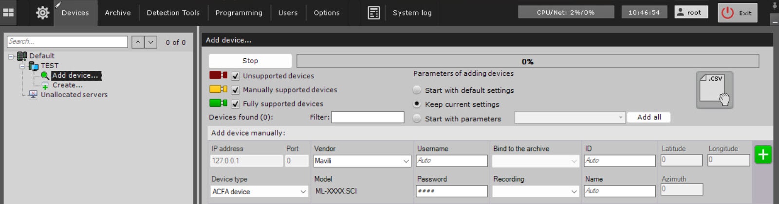This screenshot has height=204, width=779.
Task: Collapse the Default tree node
Action: click(11, 56)
